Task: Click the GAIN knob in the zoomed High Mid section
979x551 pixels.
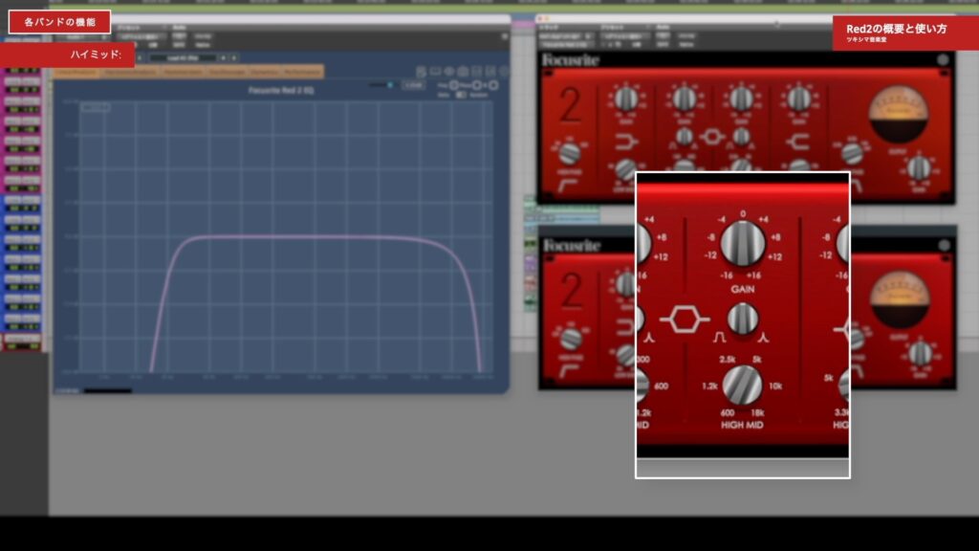Action: (742, 243)
